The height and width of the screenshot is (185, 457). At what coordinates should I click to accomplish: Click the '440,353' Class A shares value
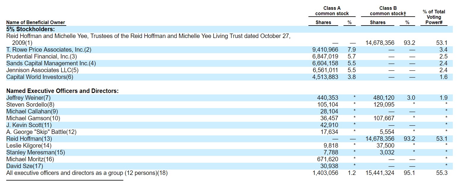point(328,98)
